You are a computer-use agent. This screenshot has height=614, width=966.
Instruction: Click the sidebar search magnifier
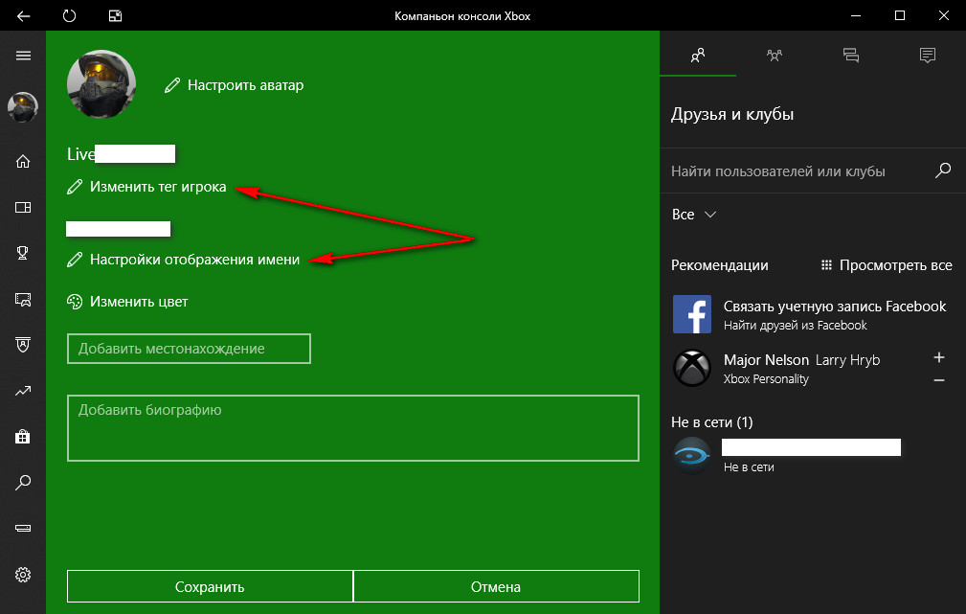point(23,482)
